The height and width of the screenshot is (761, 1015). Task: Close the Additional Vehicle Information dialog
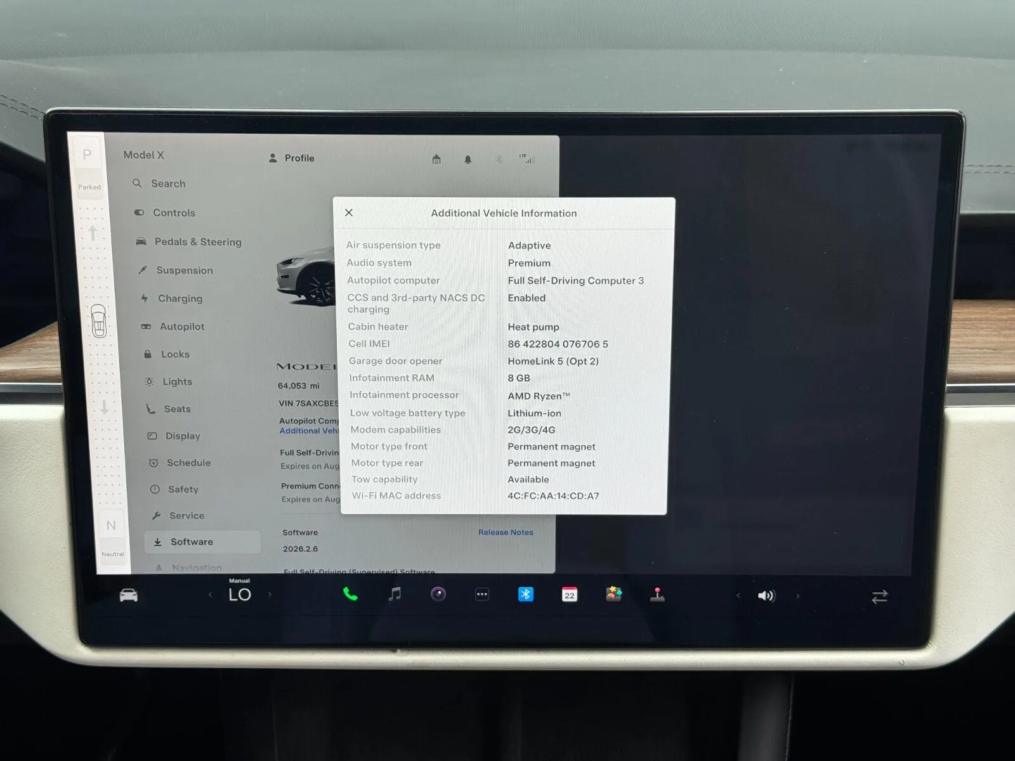coord(349,213)
